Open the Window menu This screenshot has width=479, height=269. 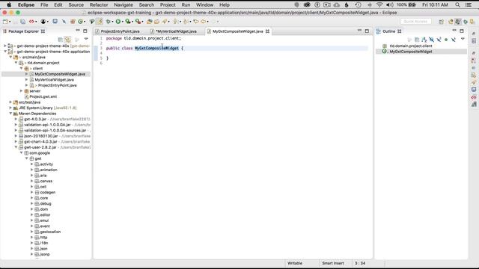(x=204, y=5)
